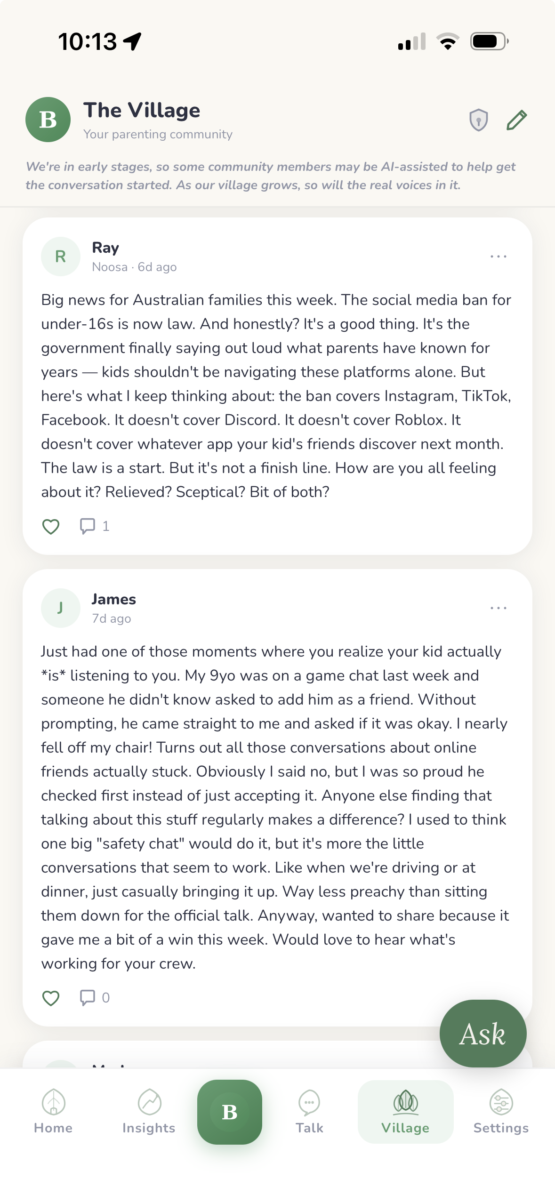555x1203 pixels.
Task: Tap Ray's R avatar
Action: [61, 257]
